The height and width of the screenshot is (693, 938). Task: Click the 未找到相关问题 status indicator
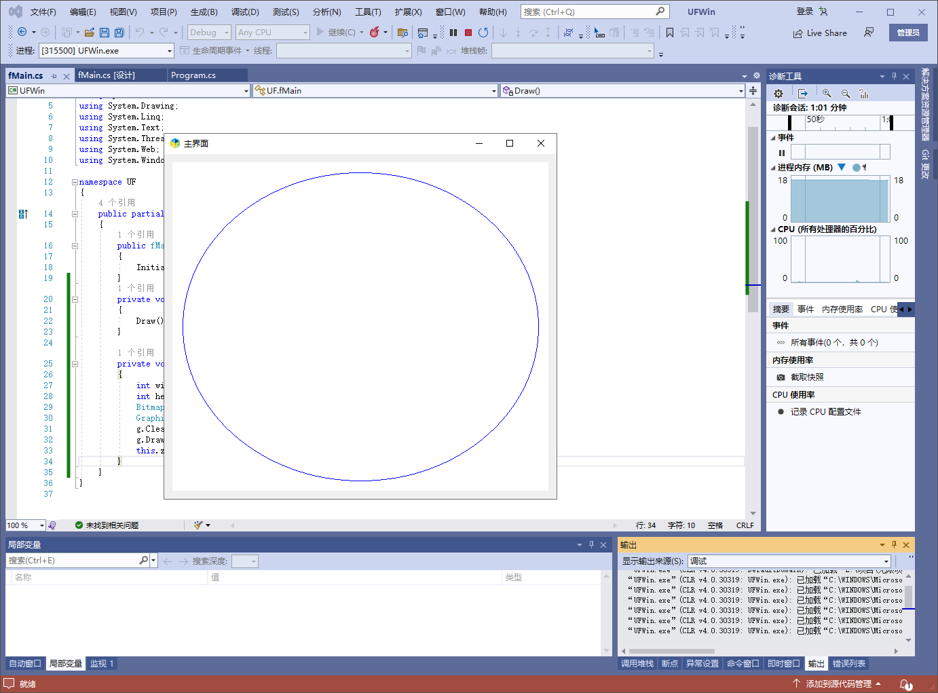pos(107,525)
